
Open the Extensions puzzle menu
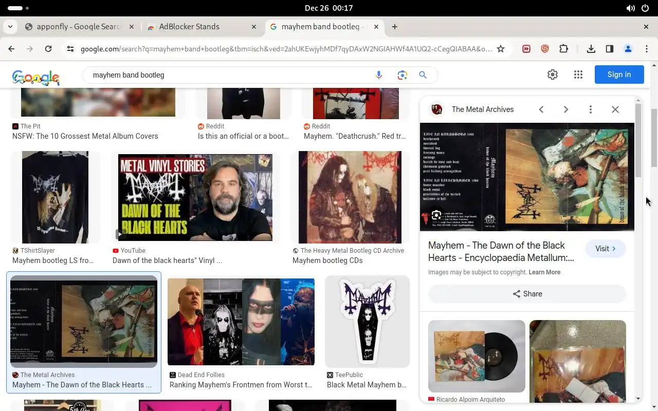tap(564, 49)
